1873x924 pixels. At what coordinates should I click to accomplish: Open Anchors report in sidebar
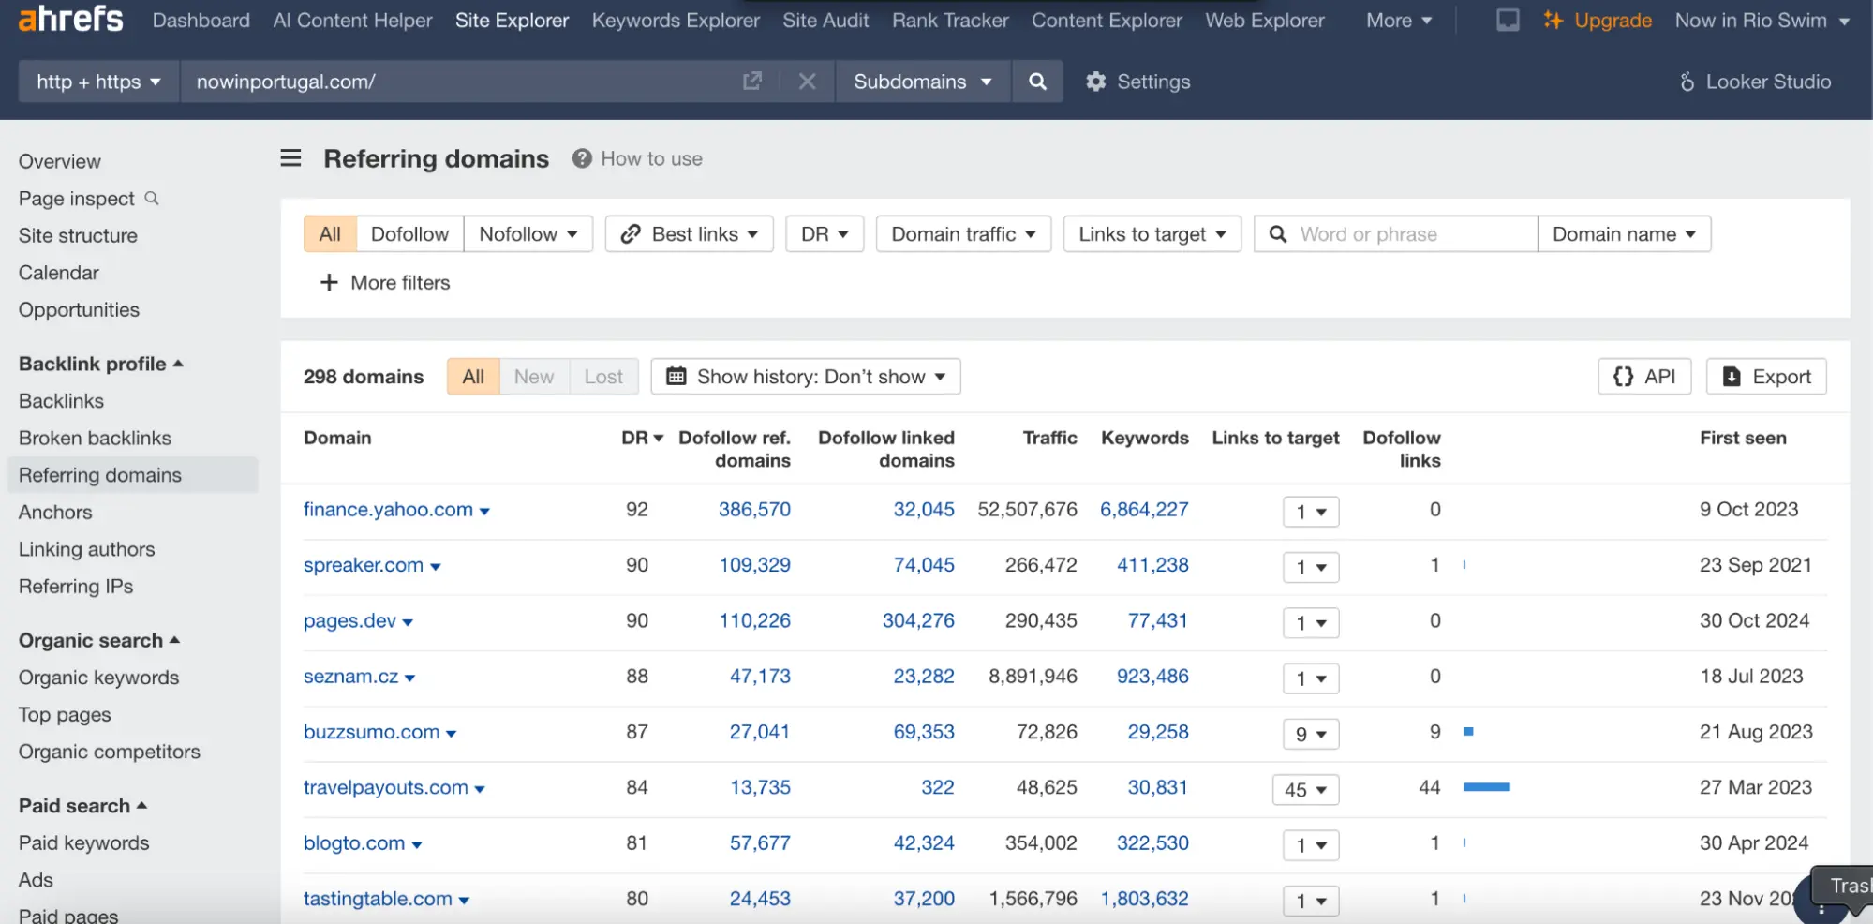[55, 512]
